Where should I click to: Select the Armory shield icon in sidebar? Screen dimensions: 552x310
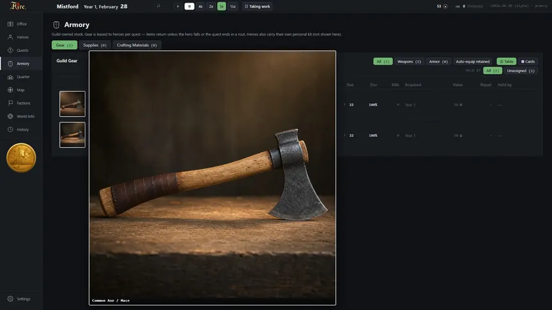10,63
